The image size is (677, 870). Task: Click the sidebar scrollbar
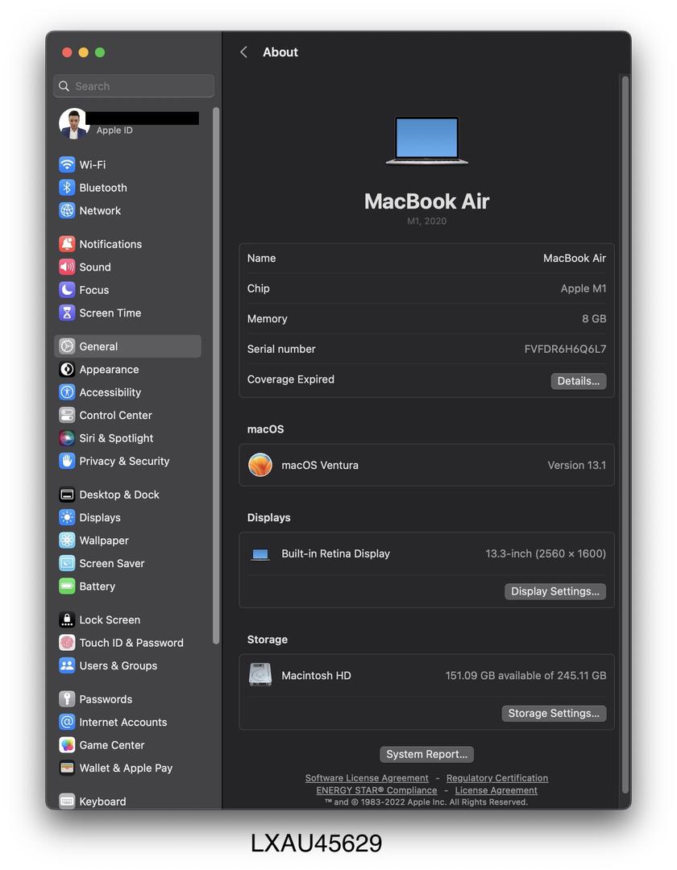[216, 375]
